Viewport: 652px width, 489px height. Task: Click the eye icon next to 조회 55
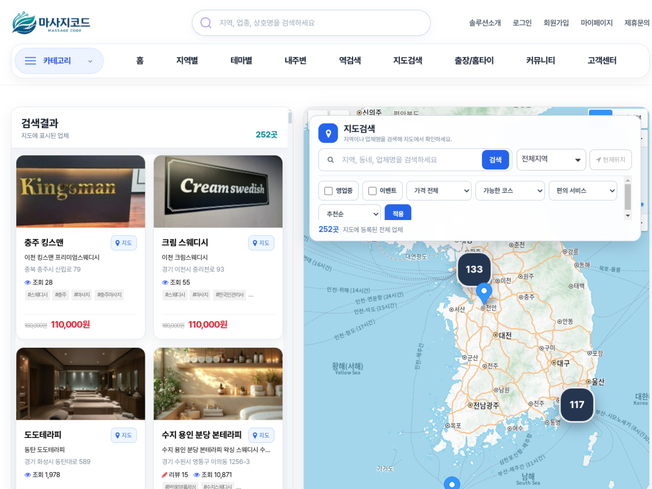(165, 282)
